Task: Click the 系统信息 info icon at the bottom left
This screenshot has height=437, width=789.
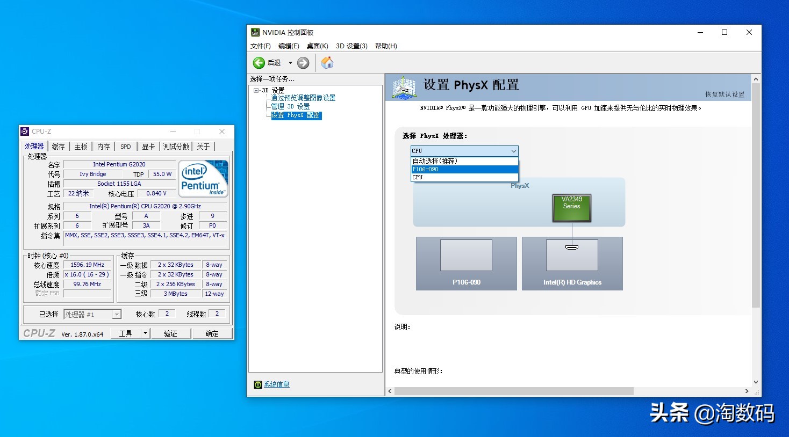Action: pyautogui.click(x=259, y=384)
